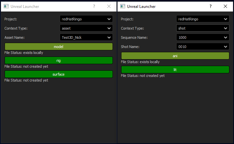Click the help question mark in the asset window
Screen dimensions: 234x144
point(94,7)
